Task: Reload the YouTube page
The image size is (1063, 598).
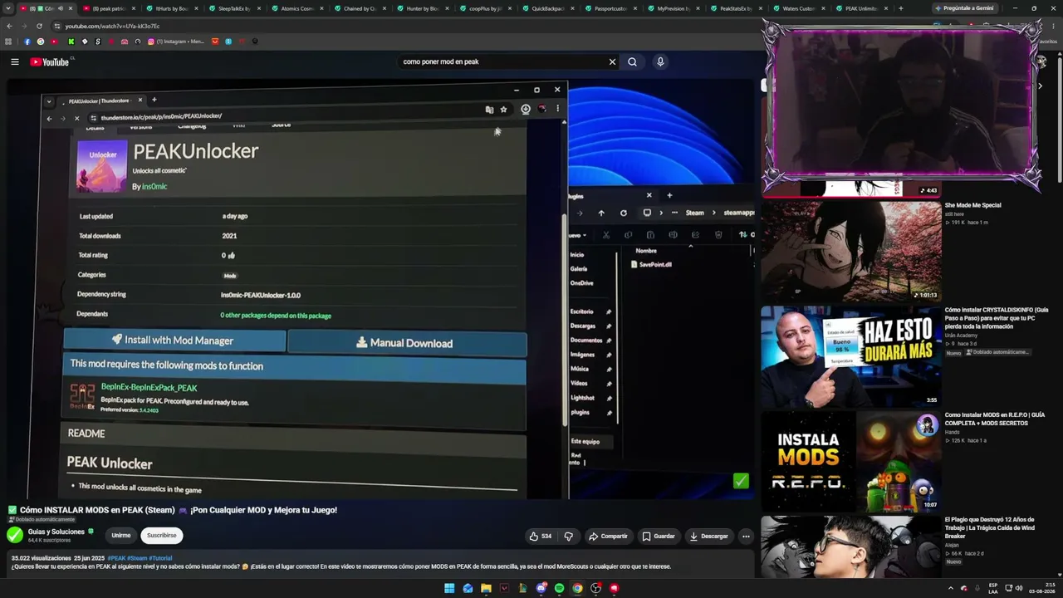Action: (x=39, y=26)
